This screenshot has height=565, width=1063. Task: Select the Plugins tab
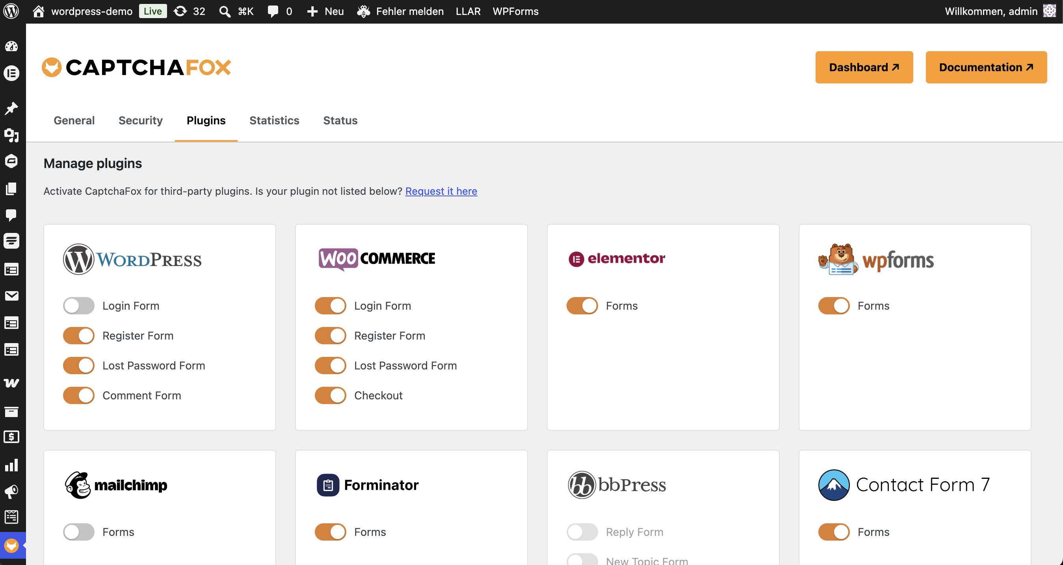(x=206, y=120)
